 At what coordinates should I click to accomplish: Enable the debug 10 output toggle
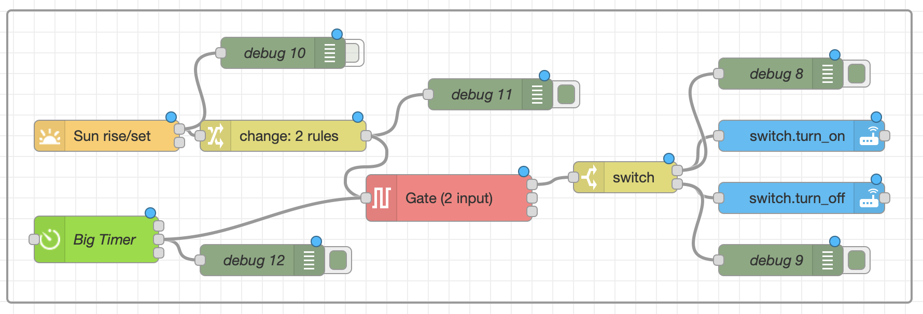coord(353,53)
